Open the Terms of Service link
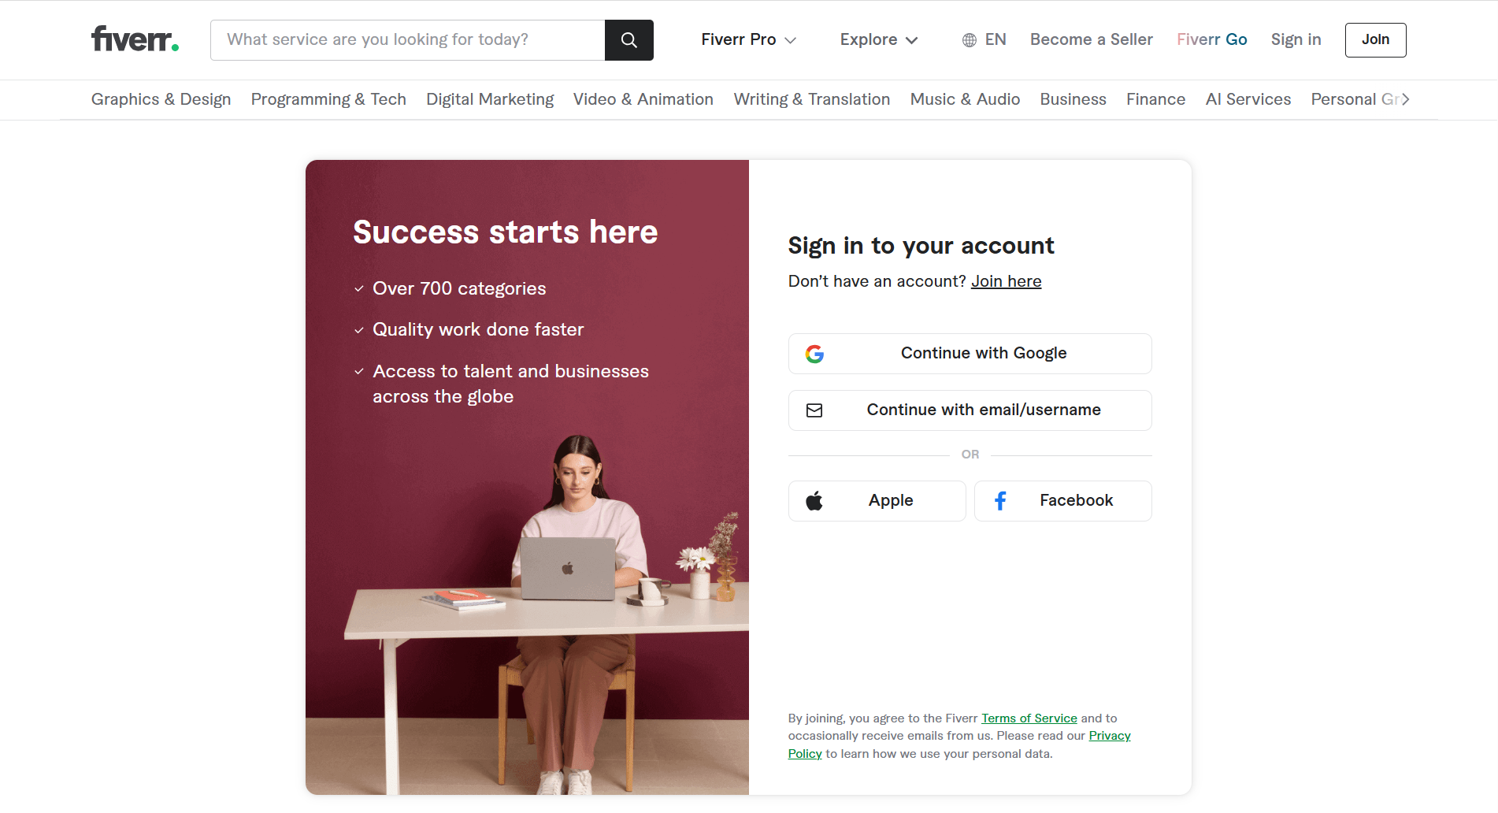Image resolution: width=1498 pixels, height=813 pixels. (x=1029, y=718)
